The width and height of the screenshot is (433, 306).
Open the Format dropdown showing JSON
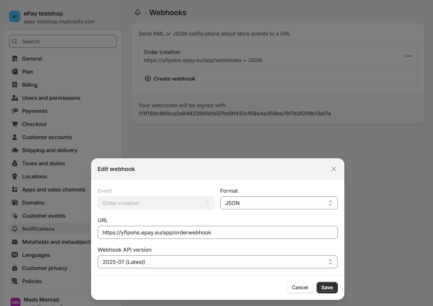point(279,203)
